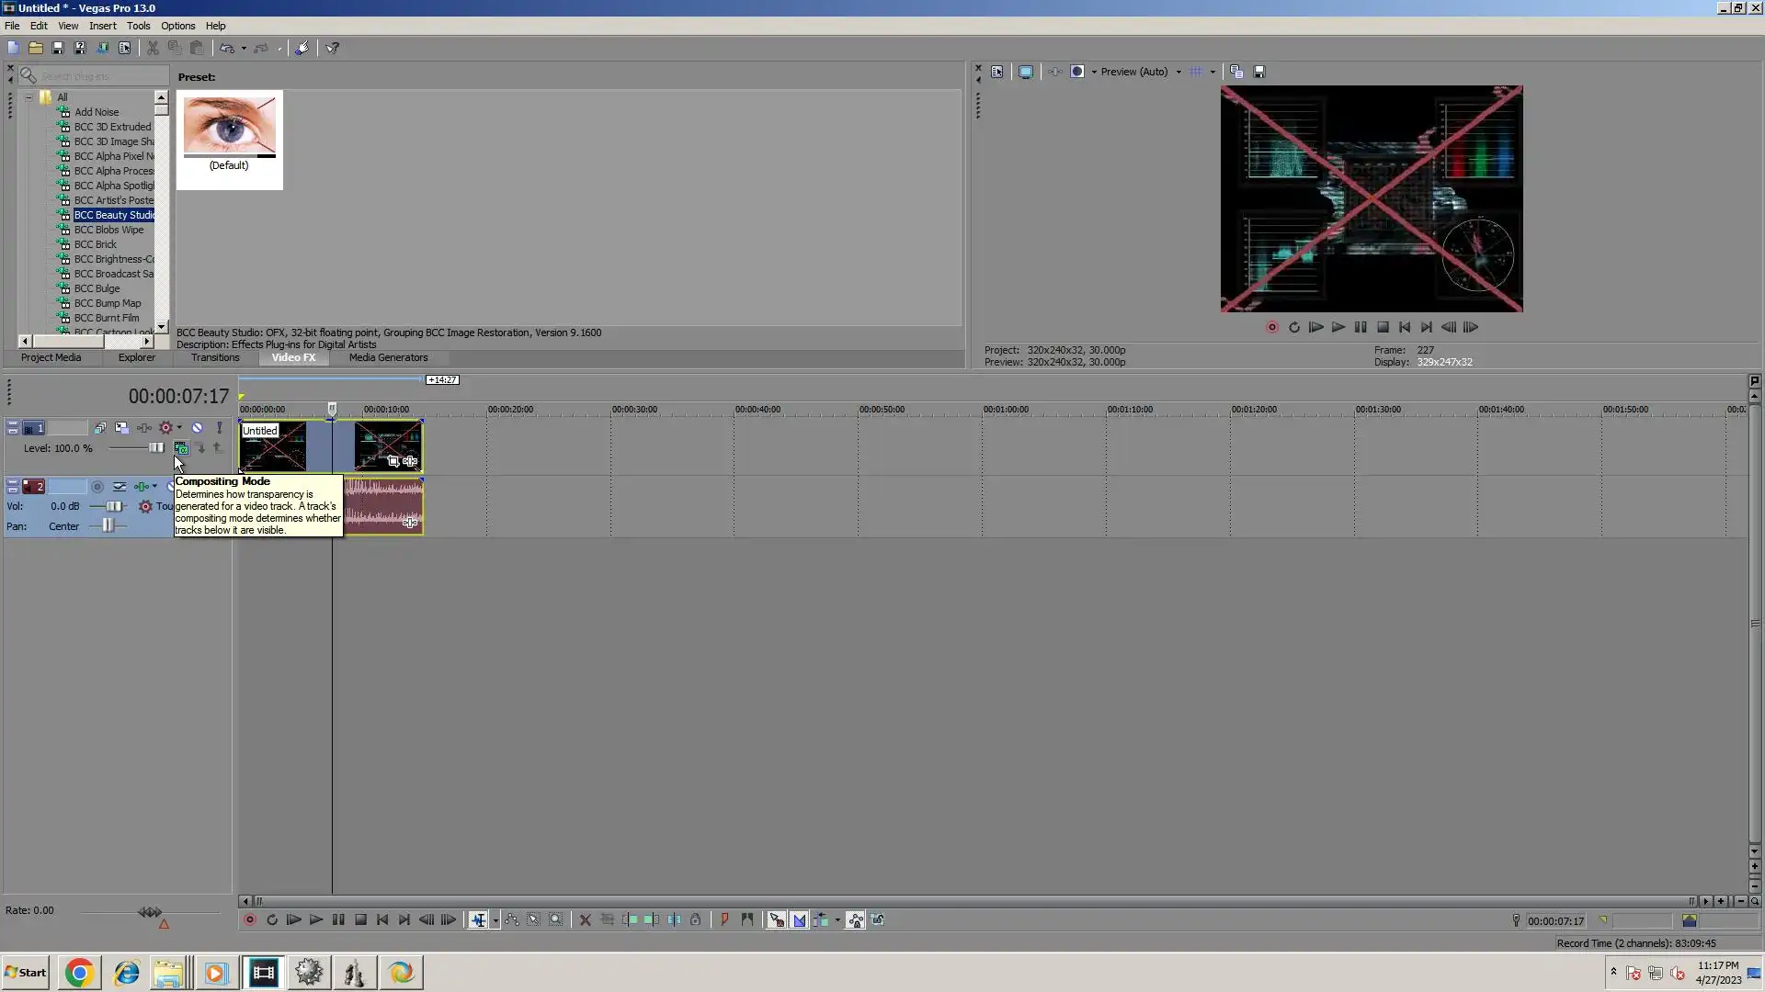Collapse the All plug-ins tree folder
1765x992 pixels.
click(28, 97)
